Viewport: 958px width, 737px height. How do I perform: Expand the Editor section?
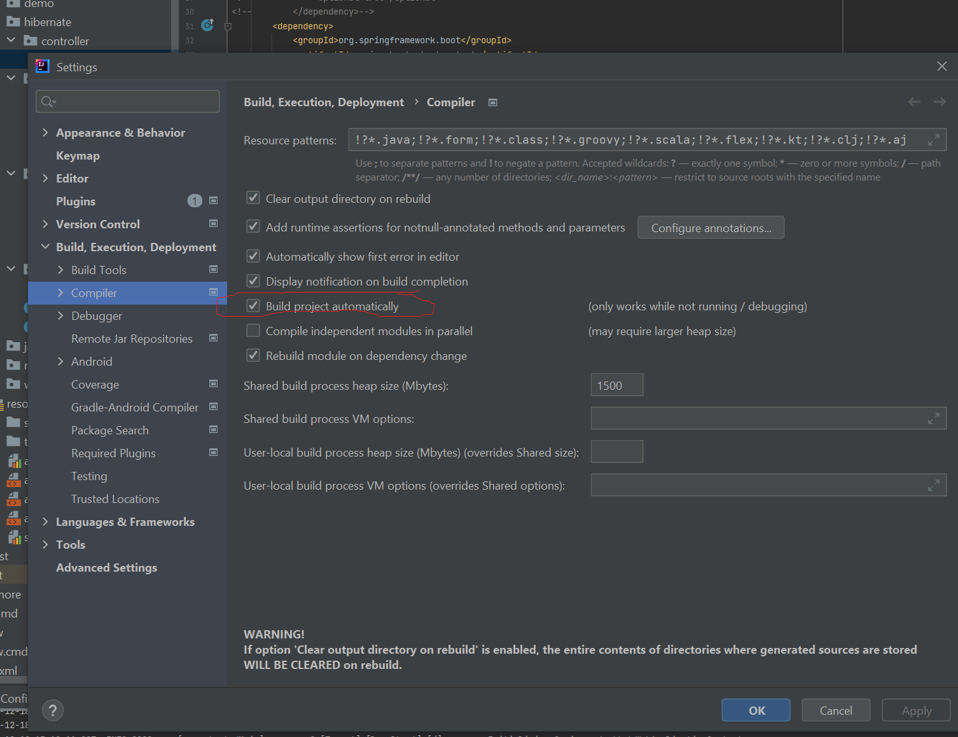click(45, 178)
